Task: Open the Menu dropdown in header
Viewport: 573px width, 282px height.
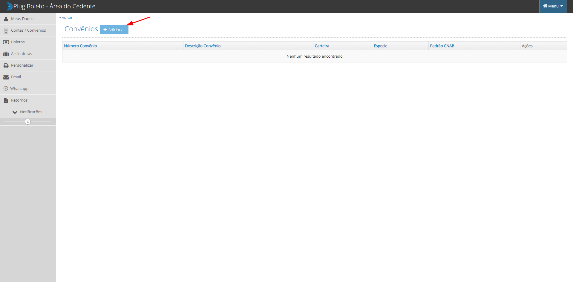Action: [x=553, y=6]
